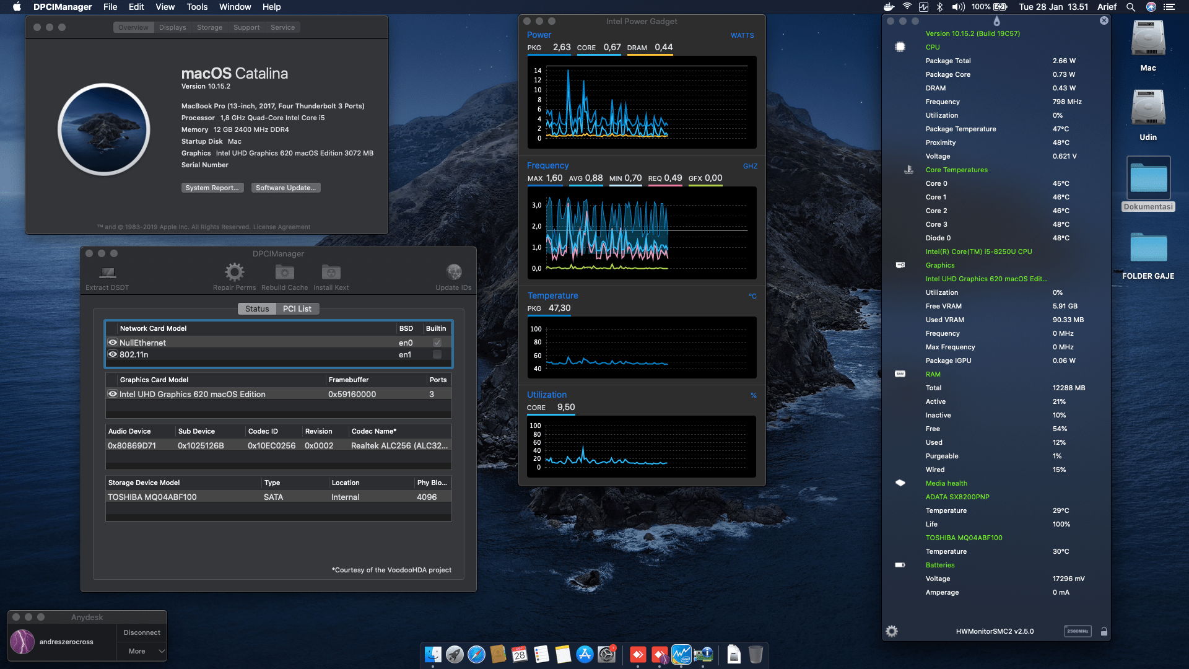1189x669 pixels.
Task: Click the Rebuild Cache toolbar icon
Action: tap(284, 272)
